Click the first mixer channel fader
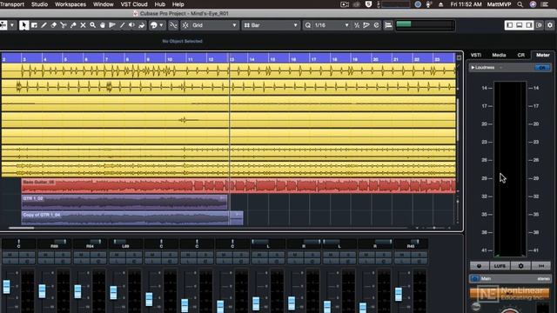 pos(6,287)
